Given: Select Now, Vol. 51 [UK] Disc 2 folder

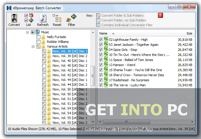Looking at the screenshot, I should pyautogui.click(x=70, y=104).
